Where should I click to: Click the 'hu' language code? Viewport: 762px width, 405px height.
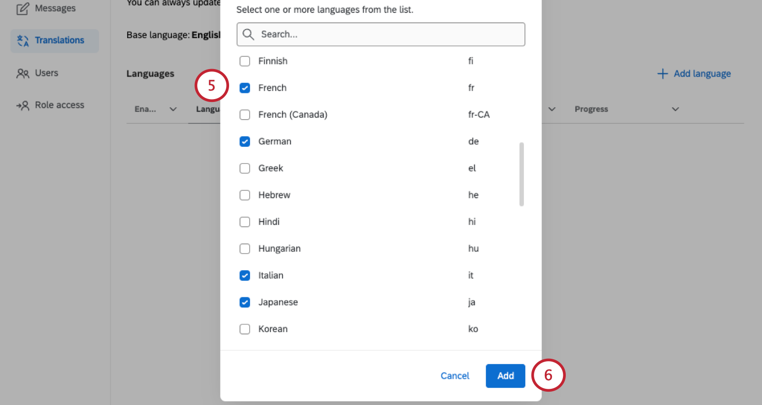tap(473, 249)
